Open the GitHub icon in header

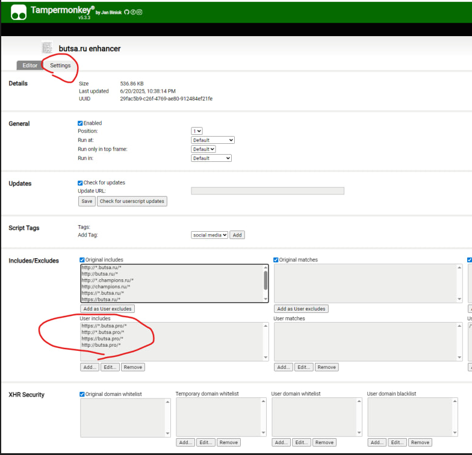pyautogui.click(x=126, y=12)
